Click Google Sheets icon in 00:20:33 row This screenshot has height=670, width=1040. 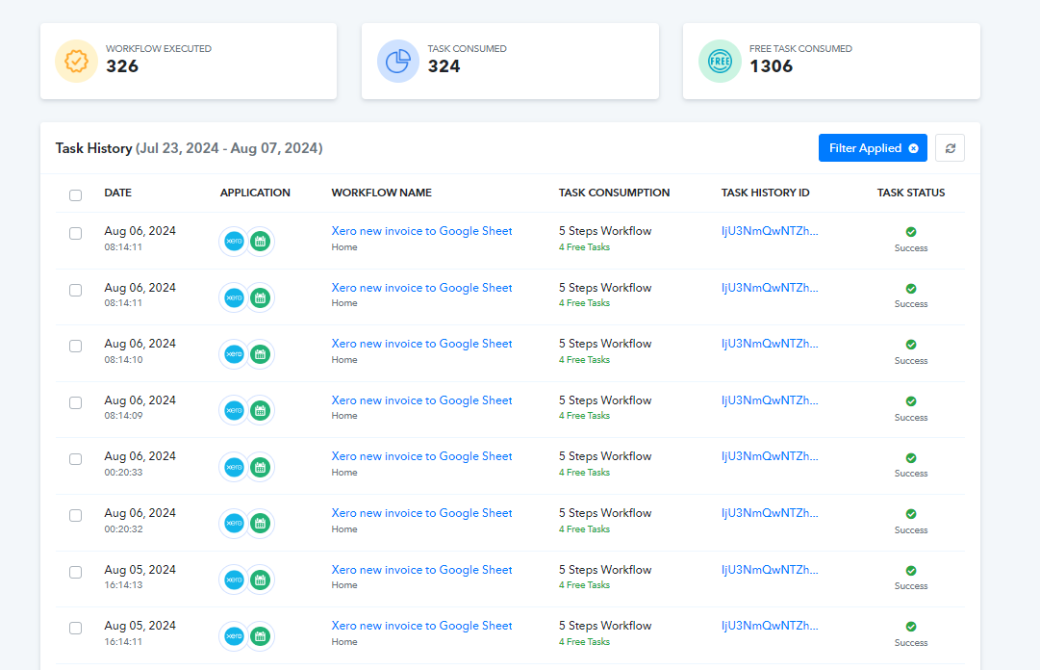(260, 467)
